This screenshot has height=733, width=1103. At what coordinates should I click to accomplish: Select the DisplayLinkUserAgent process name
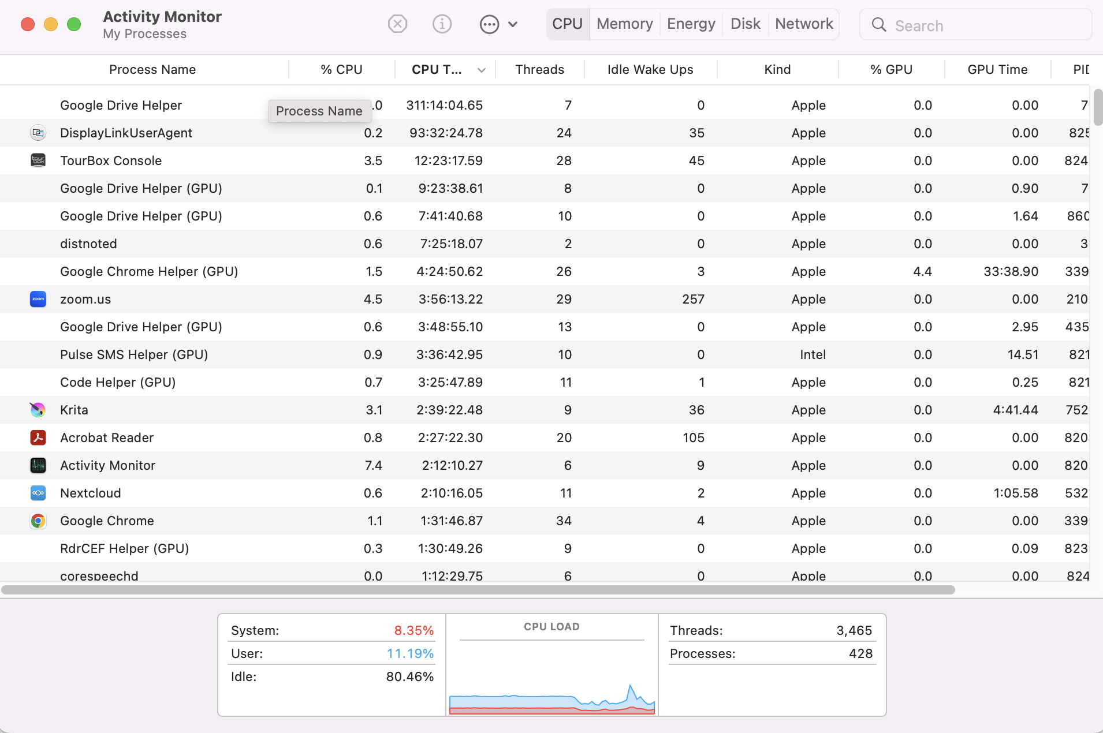pos(126,133)
